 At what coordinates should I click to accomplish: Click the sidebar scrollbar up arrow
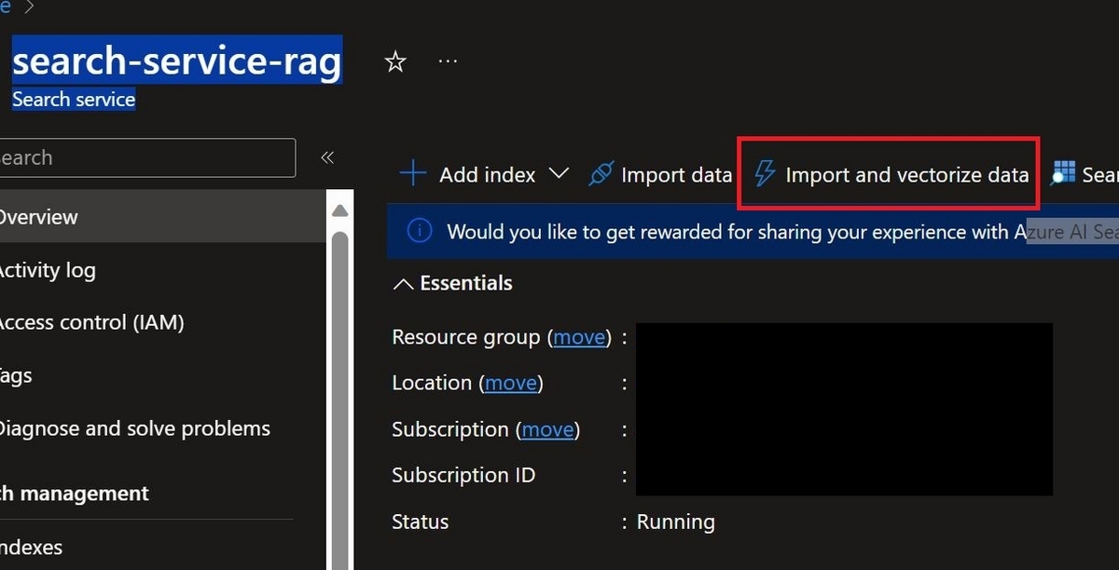click(339, 210)
